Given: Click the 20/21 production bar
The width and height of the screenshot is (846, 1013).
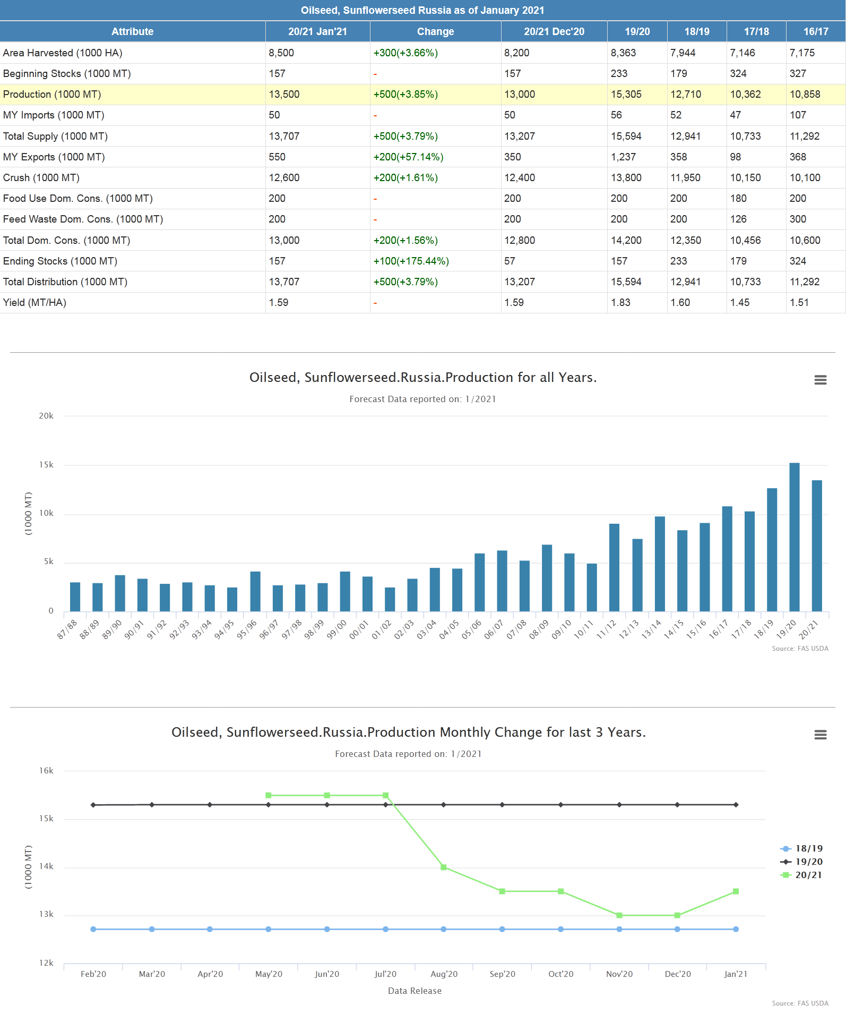Looking at the screenshot, I should click(x=817, y=546).
